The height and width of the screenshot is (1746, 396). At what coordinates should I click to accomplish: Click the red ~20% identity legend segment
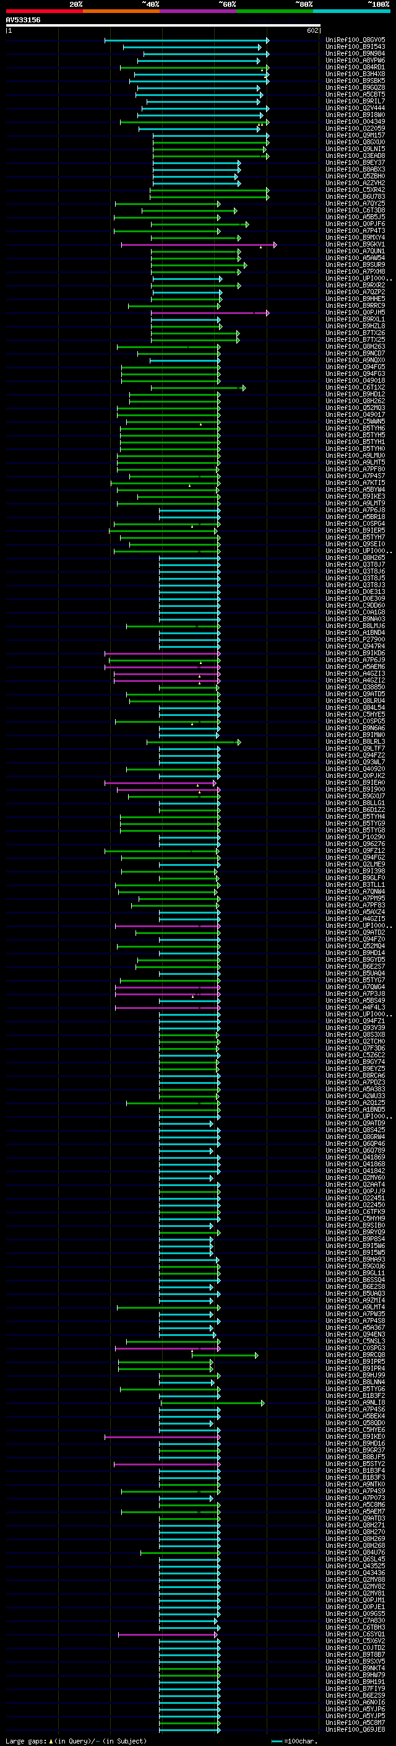[x=44, y=11]
